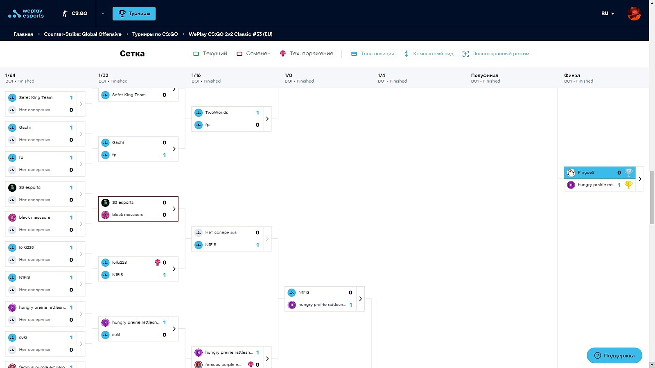Click Gachi team avatar in 1/32 round
The width and height of the screenshot is (655, 368).
[x=105, y=143]
